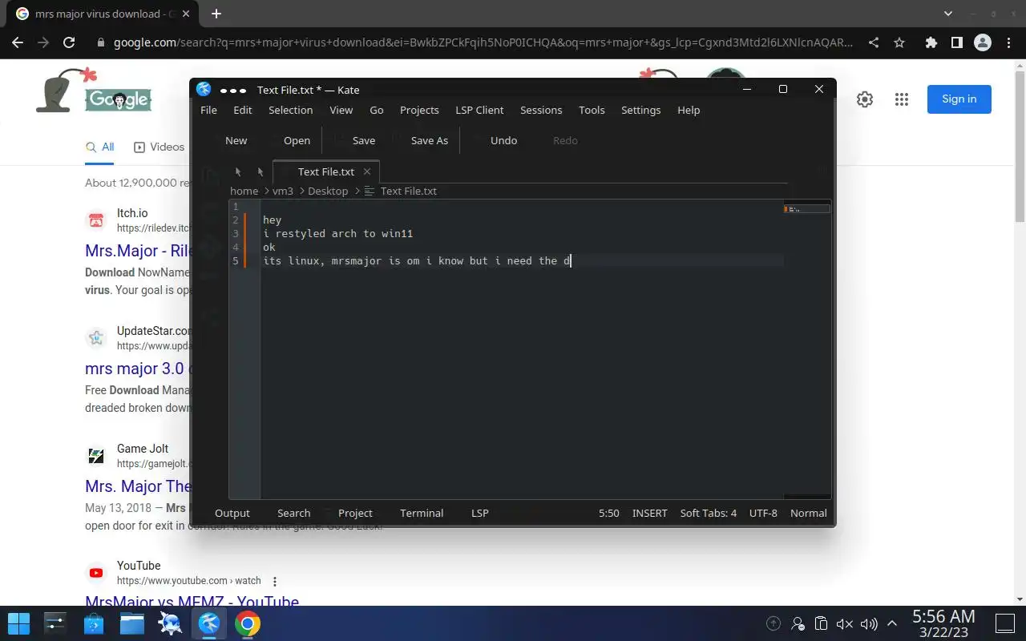Share this page icon in Chrome address bar

pyautogui.click(x=874, y=42)
